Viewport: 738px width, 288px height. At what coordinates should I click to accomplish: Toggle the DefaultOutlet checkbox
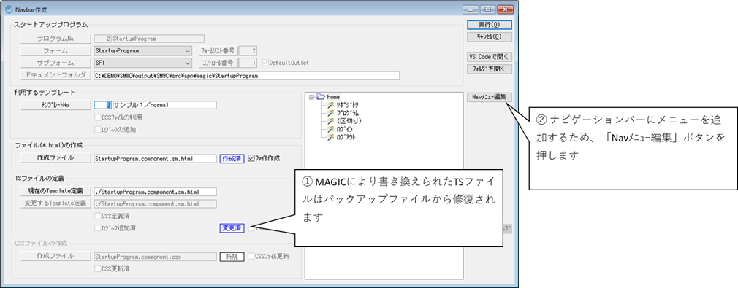point(265,63)
